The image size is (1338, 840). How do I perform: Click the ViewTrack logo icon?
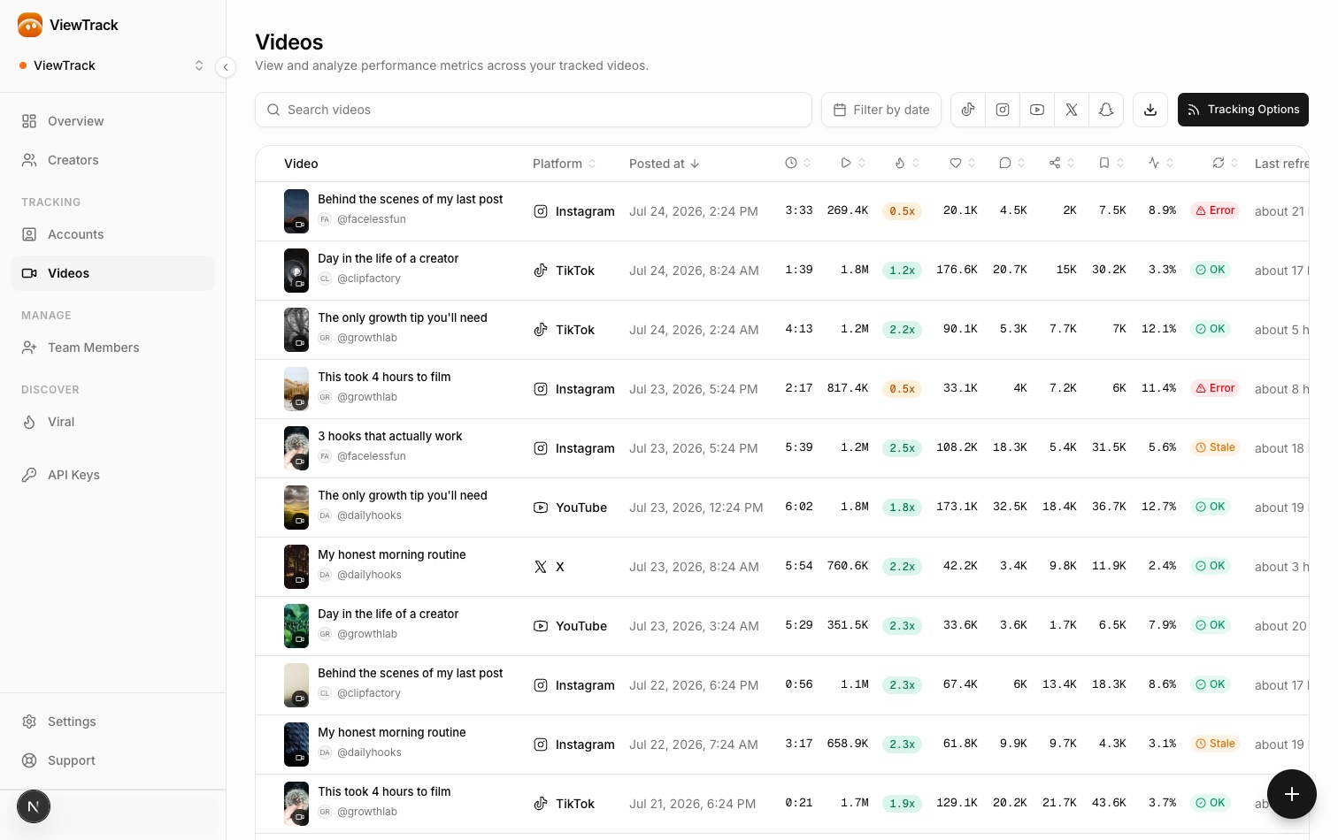coord(30,25)
